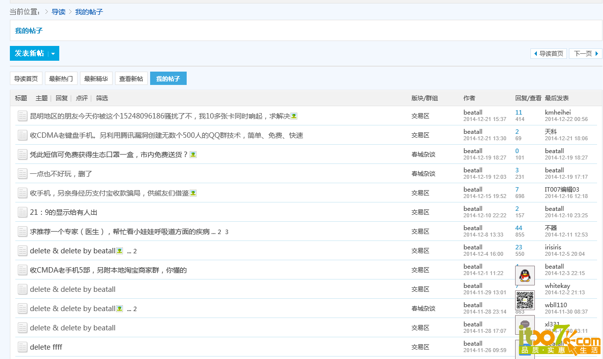Click thread icon beside 求推荐一个专家 post
Screen dimensions: 603x359
[x=22, y=232]
